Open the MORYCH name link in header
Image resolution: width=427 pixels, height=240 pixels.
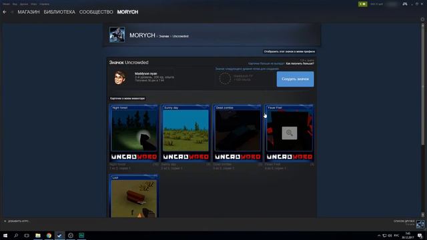pos(142,35)
